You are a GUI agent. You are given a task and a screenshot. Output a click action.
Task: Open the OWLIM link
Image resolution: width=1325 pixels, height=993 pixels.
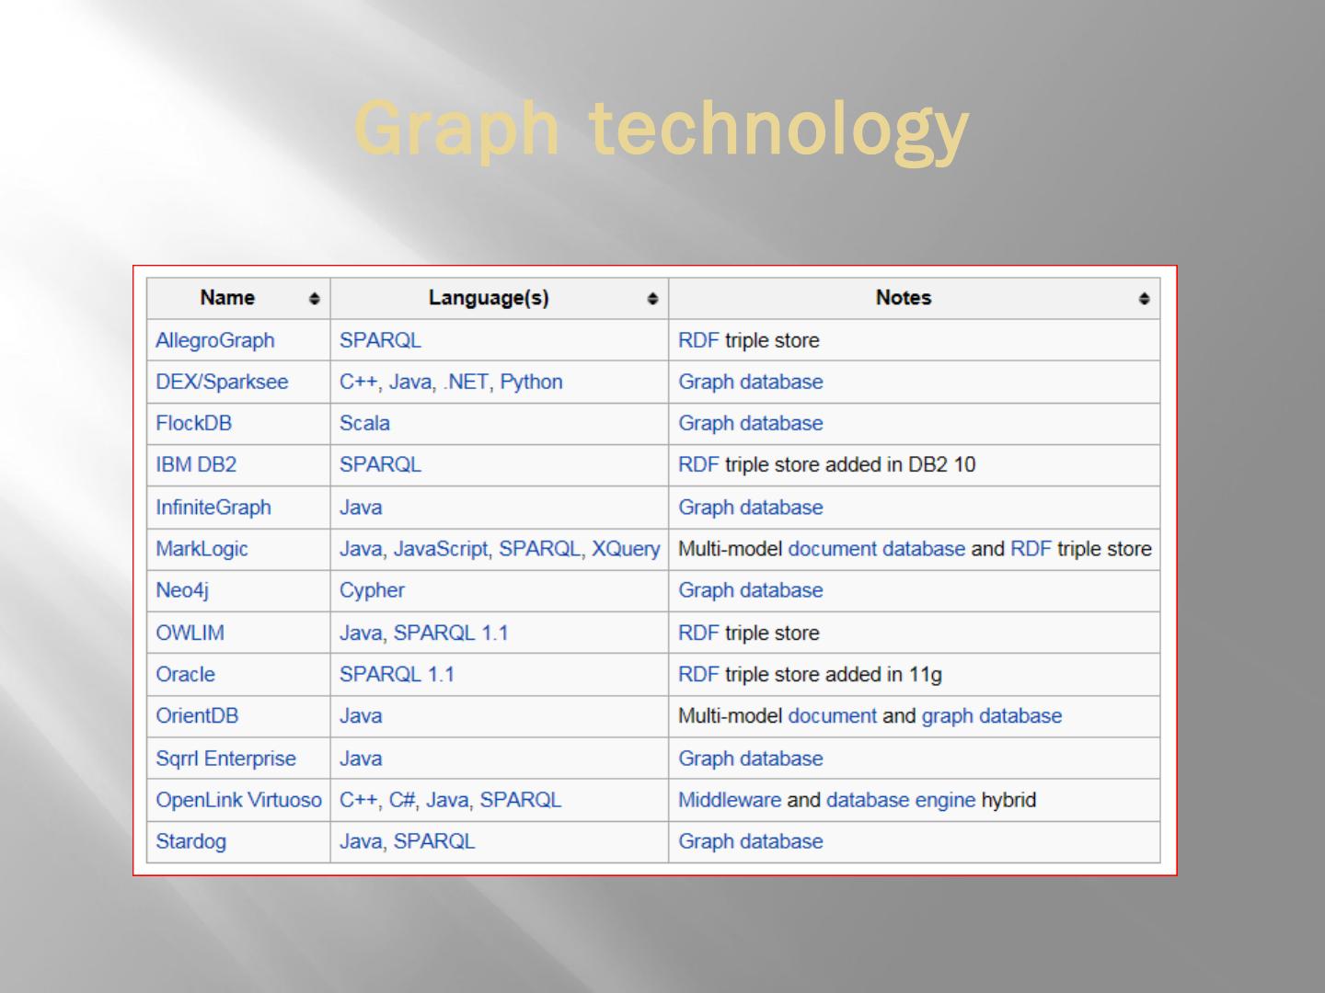(190, 633)
